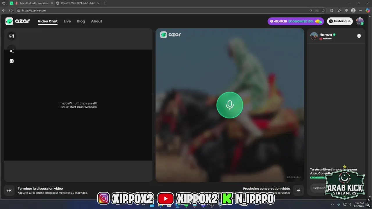Click the Azar logo in header
The image size is (372, 209).
18,21
